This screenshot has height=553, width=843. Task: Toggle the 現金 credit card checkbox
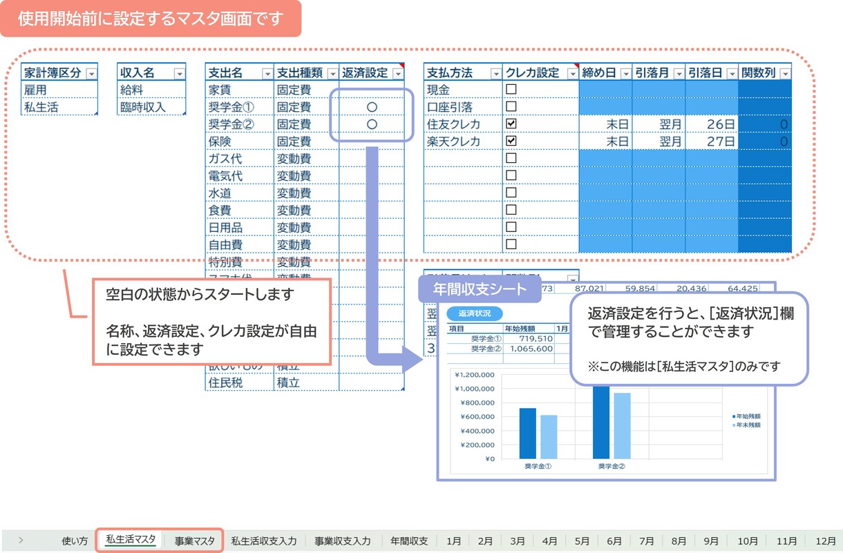[511, 89]
